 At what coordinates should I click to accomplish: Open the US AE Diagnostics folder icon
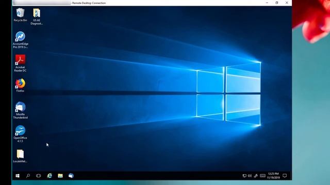[37, 16]
